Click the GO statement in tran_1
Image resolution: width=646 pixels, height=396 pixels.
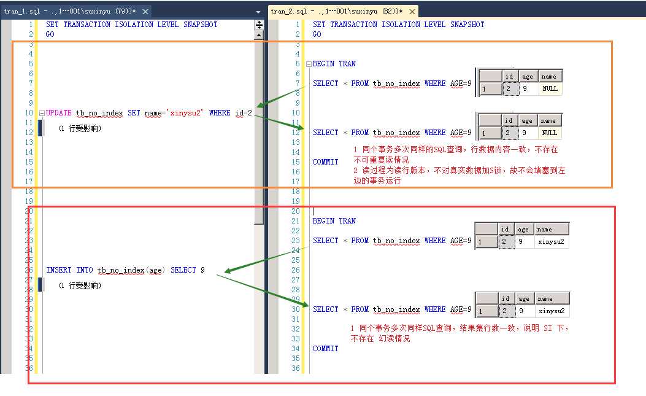[x=50, y=34]
